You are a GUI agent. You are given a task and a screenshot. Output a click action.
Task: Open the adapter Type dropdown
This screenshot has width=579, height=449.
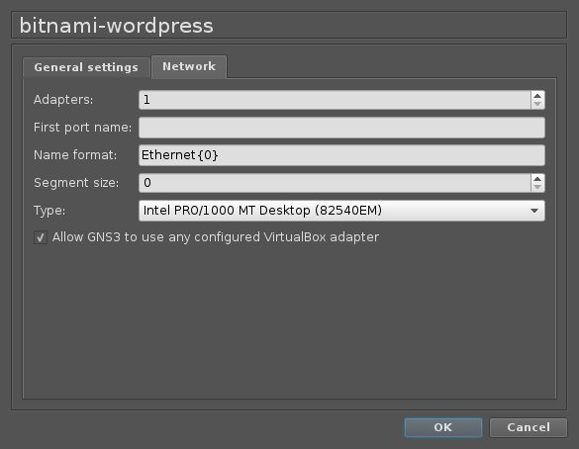341,211
